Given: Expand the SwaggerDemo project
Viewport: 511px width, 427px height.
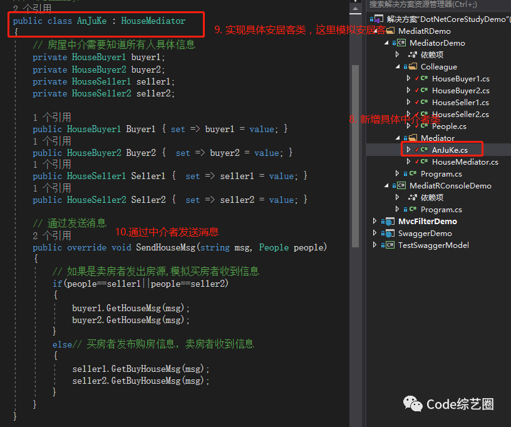Looking at the screenshot, I should pos(375,233).
